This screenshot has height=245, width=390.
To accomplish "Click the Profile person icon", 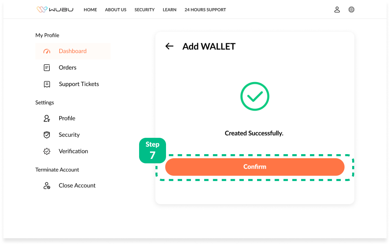I will coord(47,118).
